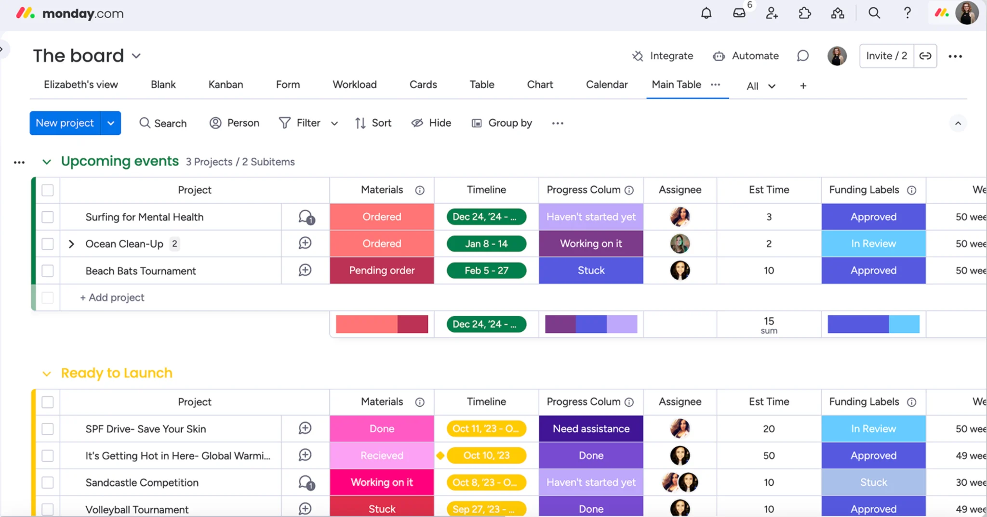Screen dimensions: 987x517
Task: Click the Integrate icon
Action: click(x=638, y=56)
